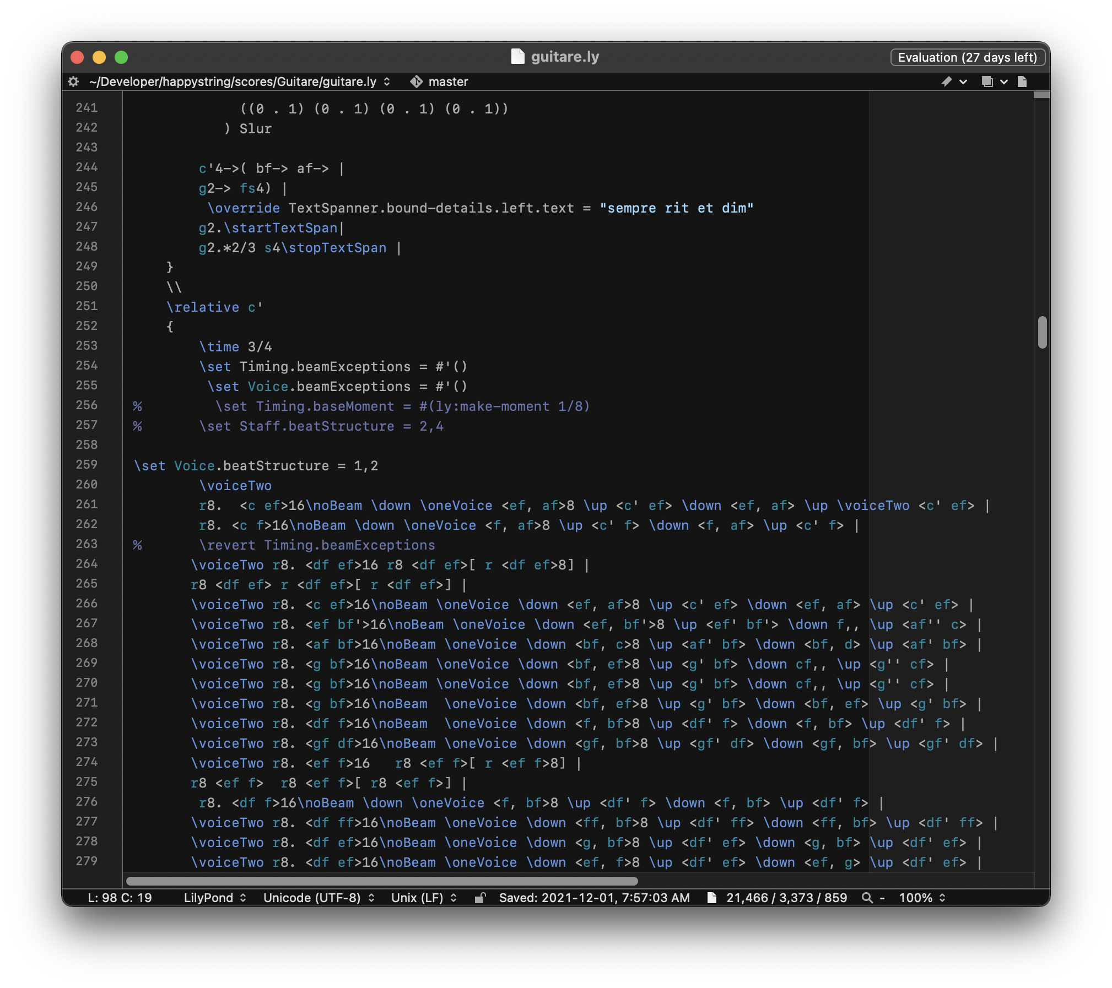The width and height of the screenshot is (1112, 988).
Task: Adjust zoom using the 100% stepper
Action: tap(919, 898)
